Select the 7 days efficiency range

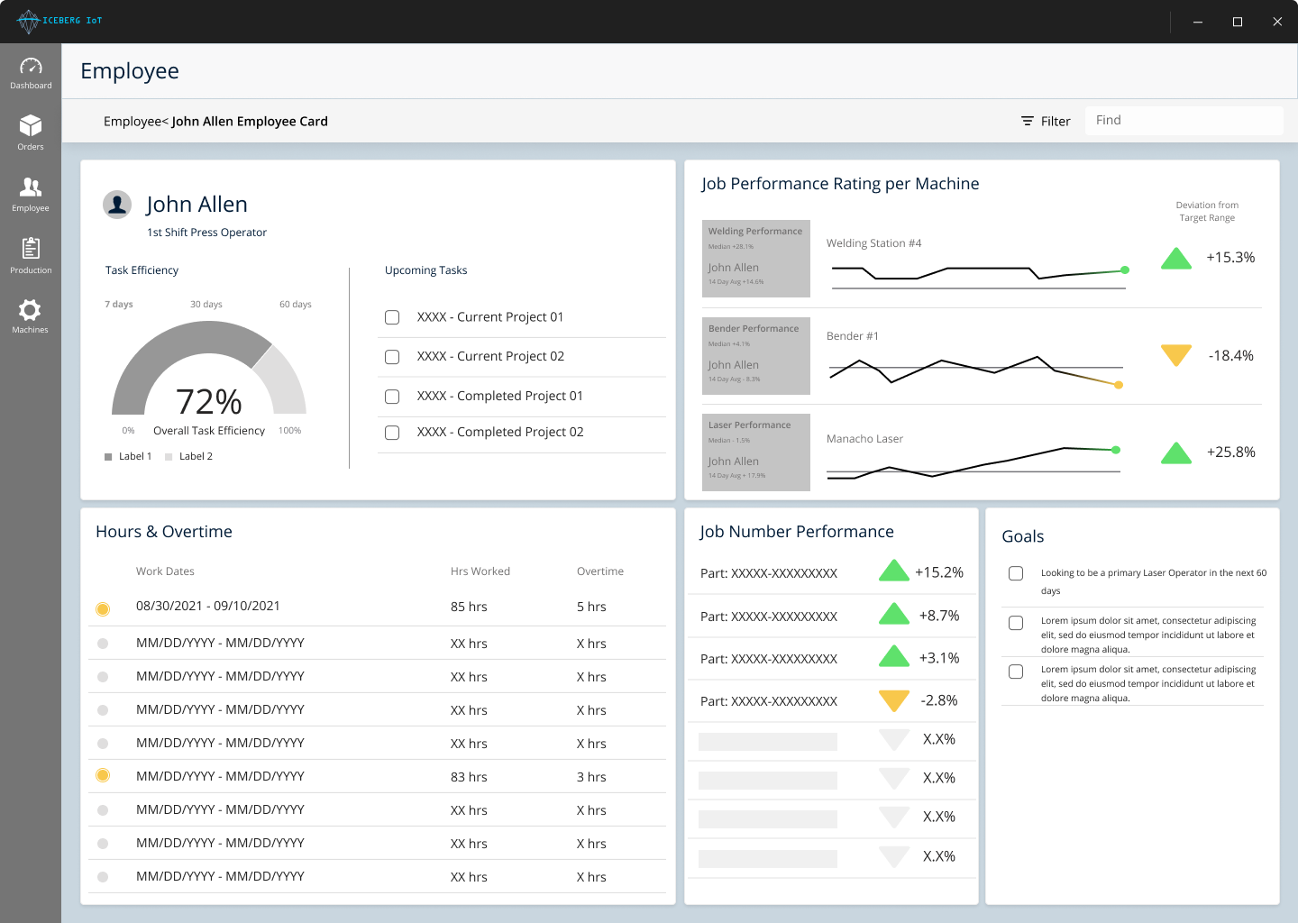119,305
